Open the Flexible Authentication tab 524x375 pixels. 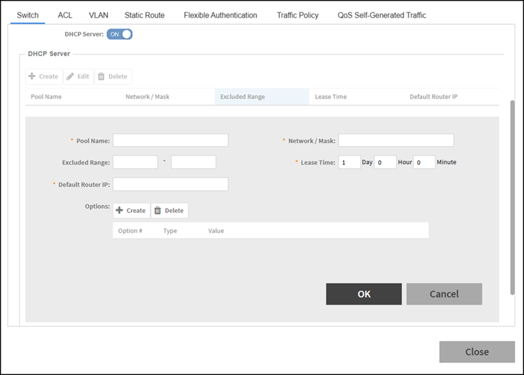coord(220,16)
